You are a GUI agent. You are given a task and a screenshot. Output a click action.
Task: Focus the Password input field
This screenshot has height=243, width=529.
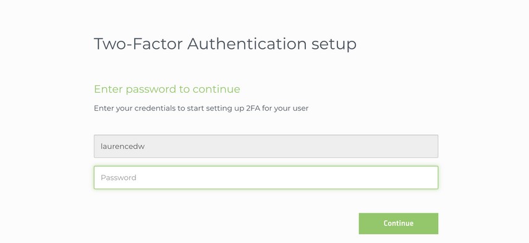[x=266, y=177]
